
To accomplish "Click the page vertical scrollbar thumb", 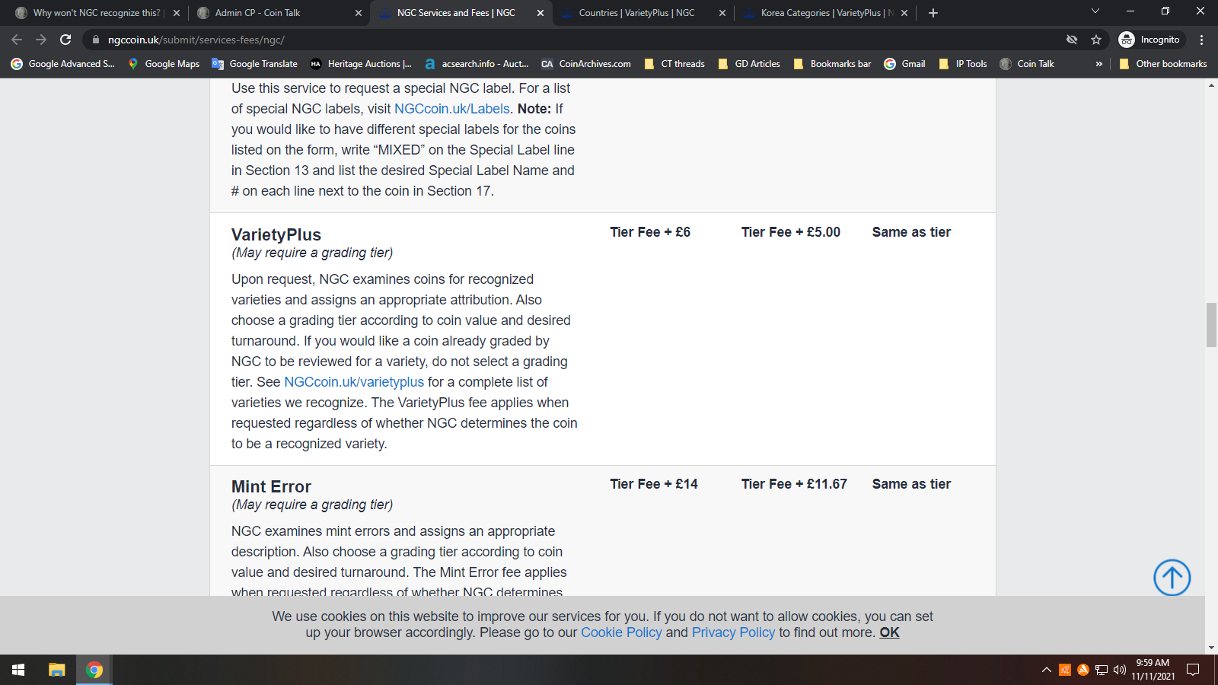I will (1211, 325).
